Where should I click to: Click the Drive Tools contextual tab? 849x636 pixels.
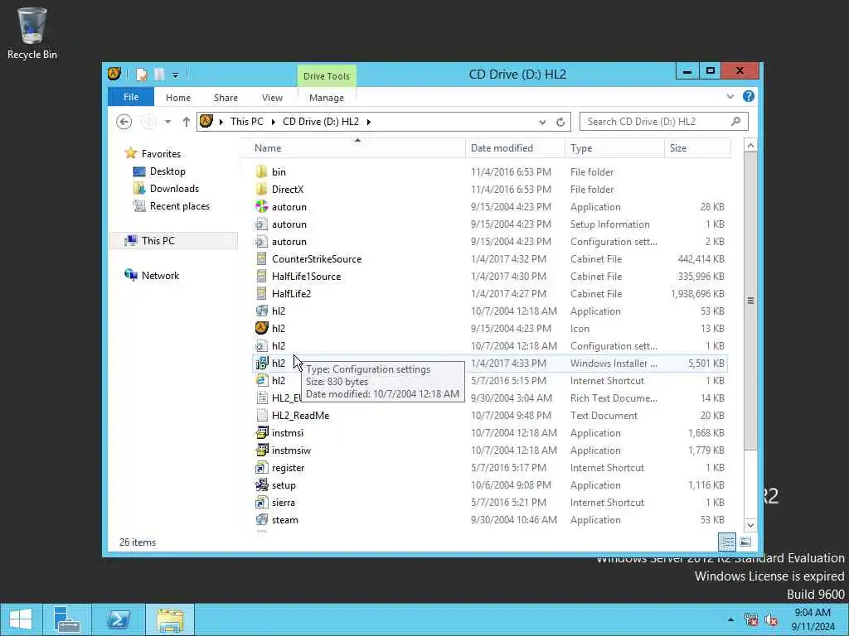point(327,76)
